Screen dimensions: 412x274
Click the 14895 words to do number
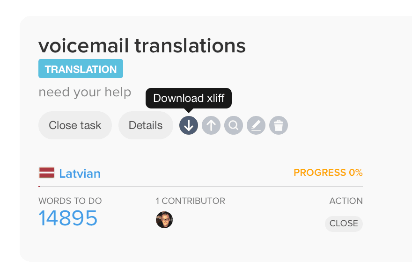click(68, 218)
